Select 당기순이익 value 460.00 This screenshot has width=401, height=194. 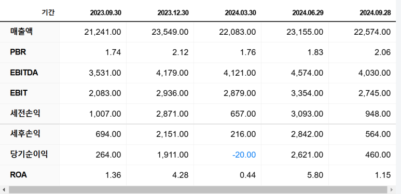pyautogui.click(x=378, y=155)
